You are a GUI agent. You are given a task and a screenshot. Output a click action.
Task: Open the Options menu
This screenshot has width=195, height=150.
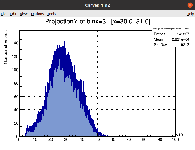coord(37,14)
